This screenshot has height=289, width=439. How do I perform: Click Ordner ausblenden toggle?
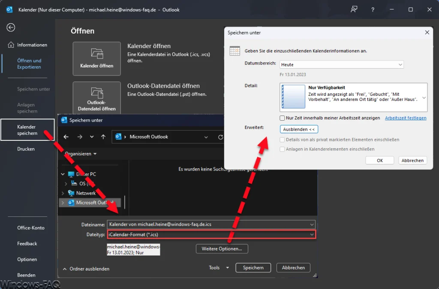pyautogui.click(x=86, y=269)
